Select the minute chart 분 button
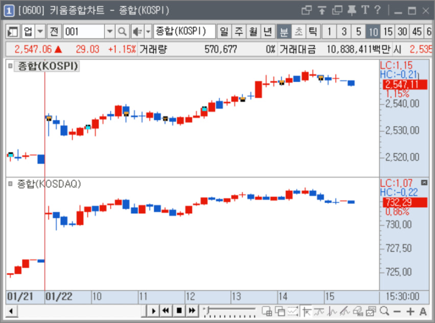 [284, 32]
